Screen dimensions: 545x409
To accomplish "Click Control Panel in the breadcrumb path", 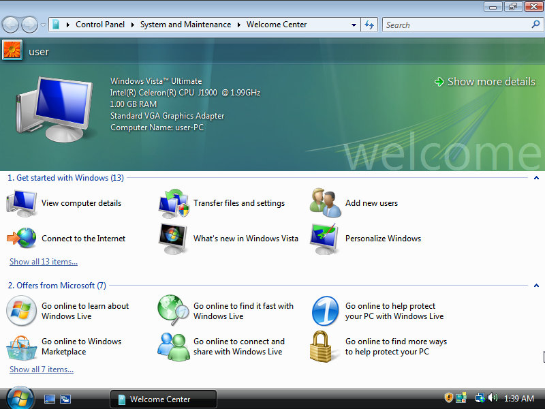I will pyautogui.click(x=100, y=25).
